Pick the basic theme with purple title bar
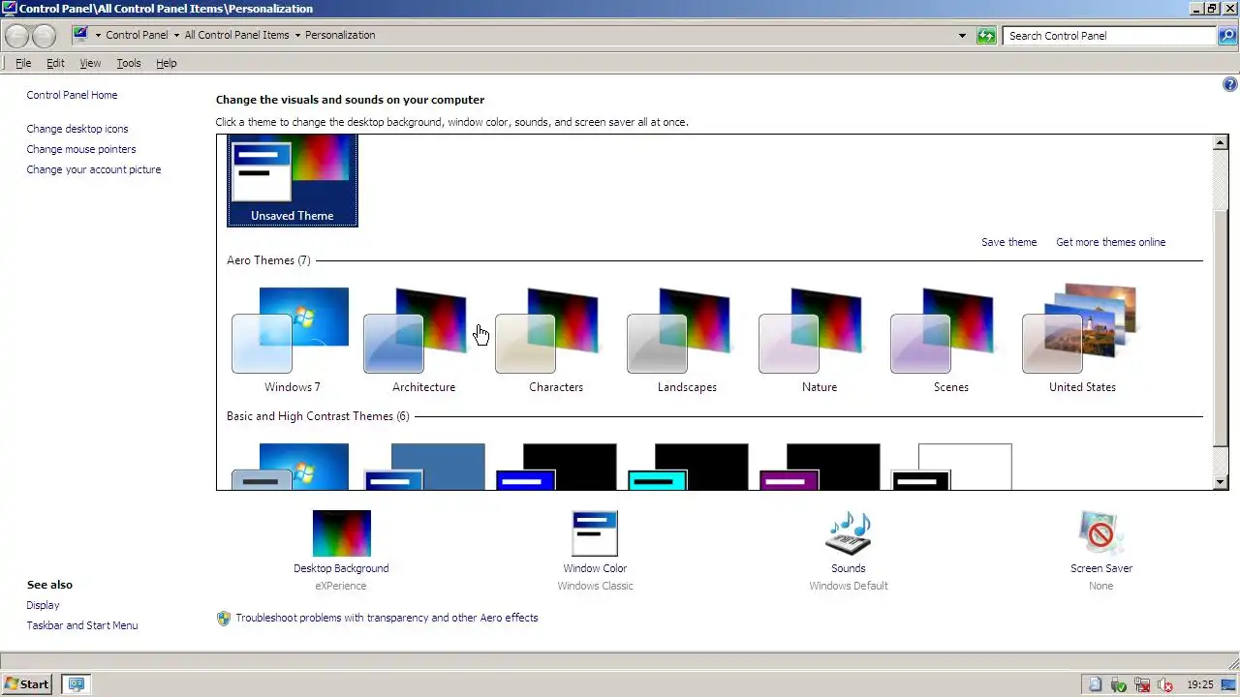Image resolution: width=1240 pixels, height=697 pixels. 820,467
